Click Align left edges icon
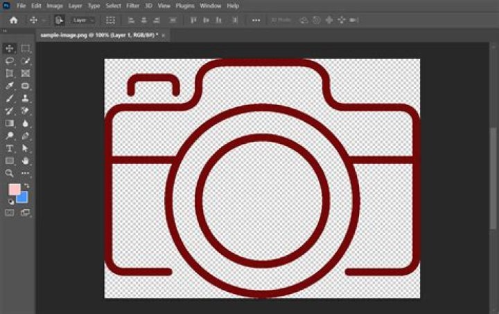This screenshot has width=499, height=314. (131, 20)
